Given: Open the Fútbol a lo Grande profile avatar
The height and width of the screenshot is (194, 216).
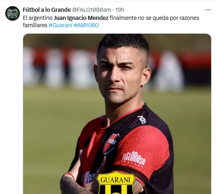Looking at the screenshot, I should [x=13, y=13].
